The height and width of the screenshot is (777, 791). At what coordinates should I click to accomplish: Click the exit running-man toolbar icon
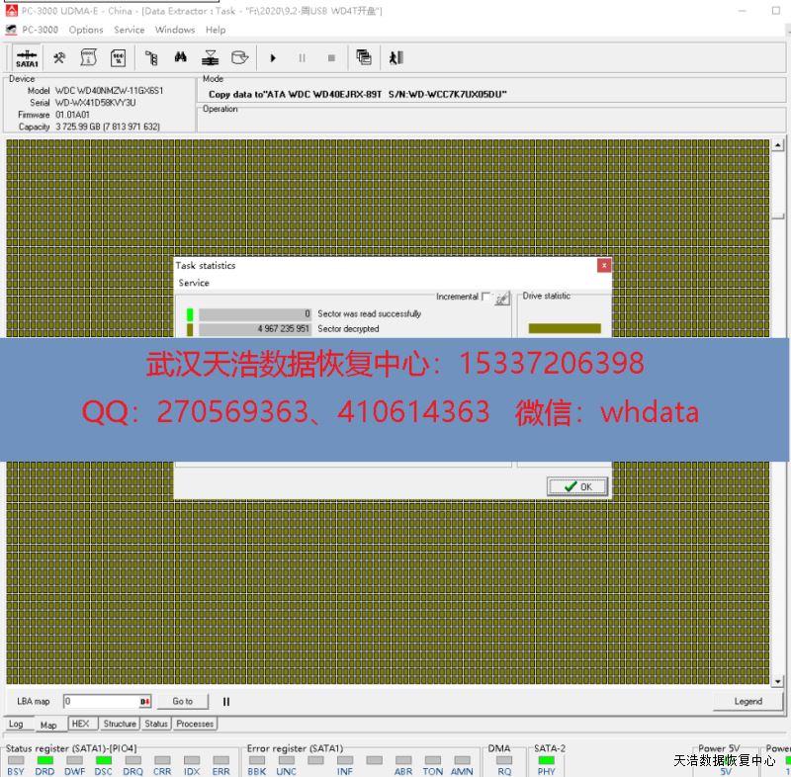(395, 57)
